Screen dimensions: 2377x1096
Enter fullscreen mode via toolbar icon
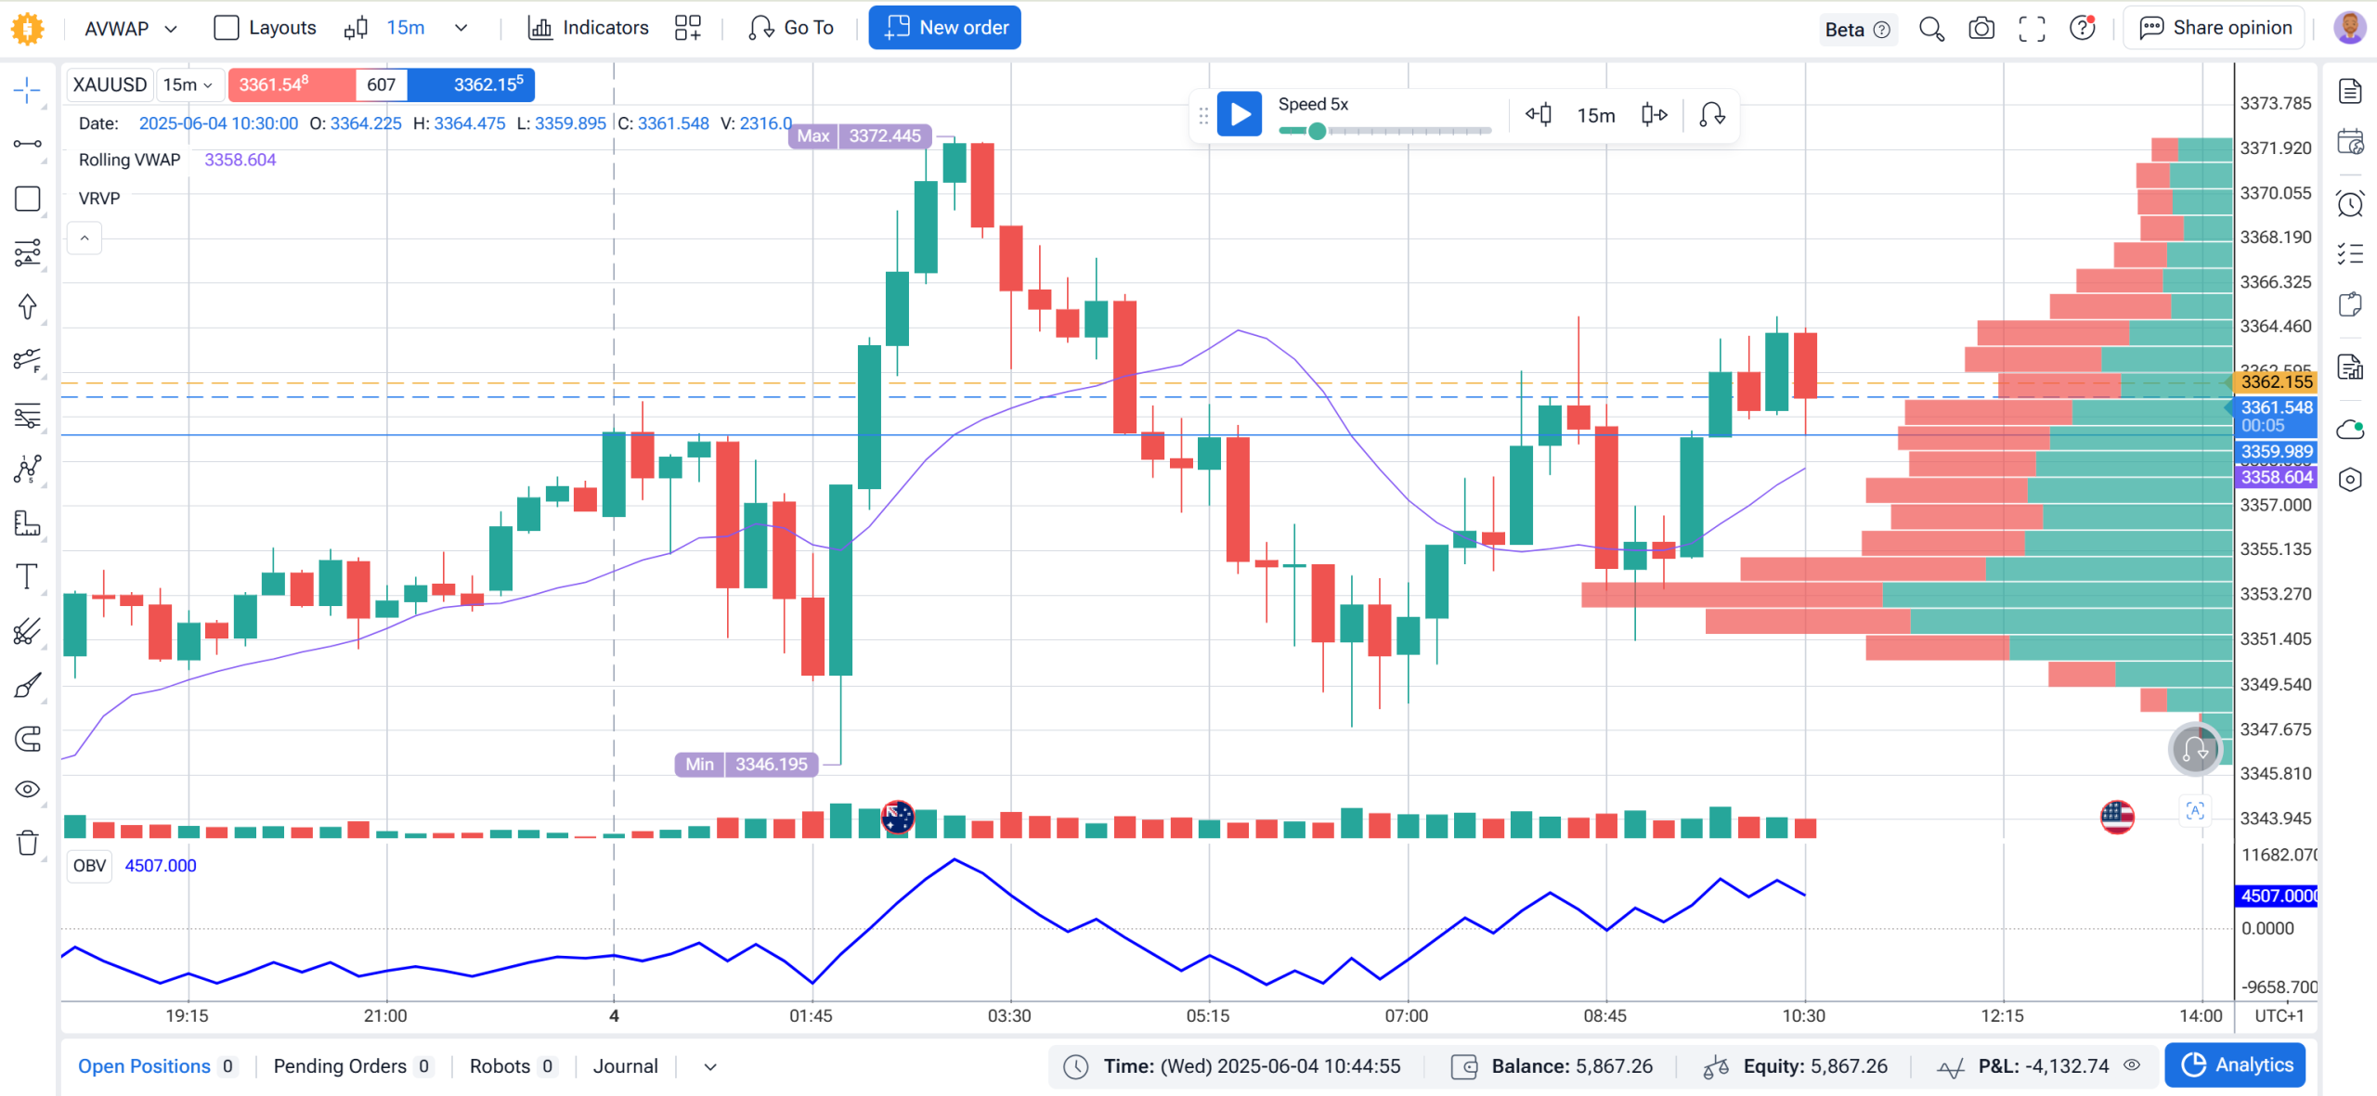coord(2032,28)
